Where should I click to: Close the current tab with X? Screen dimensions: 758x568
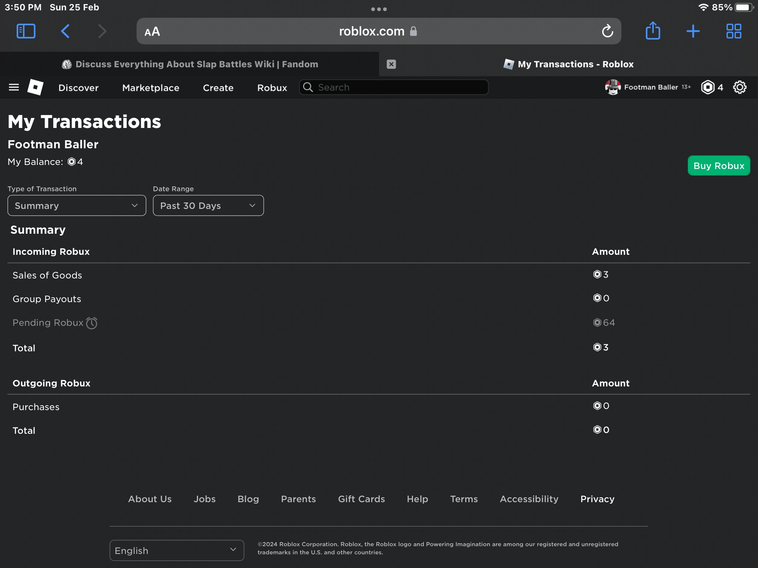(x=391, y=64)
